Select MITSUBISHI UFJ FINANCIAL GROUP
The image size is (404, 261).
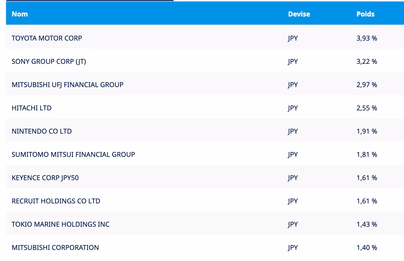[x=67, y=85]
